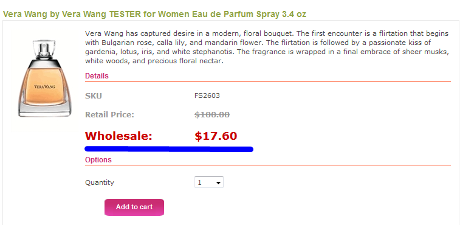Image resolution: width=460 pixels, height=225 pixels.
Task: Open the Quantity dropdown
Action: (209, 182)
